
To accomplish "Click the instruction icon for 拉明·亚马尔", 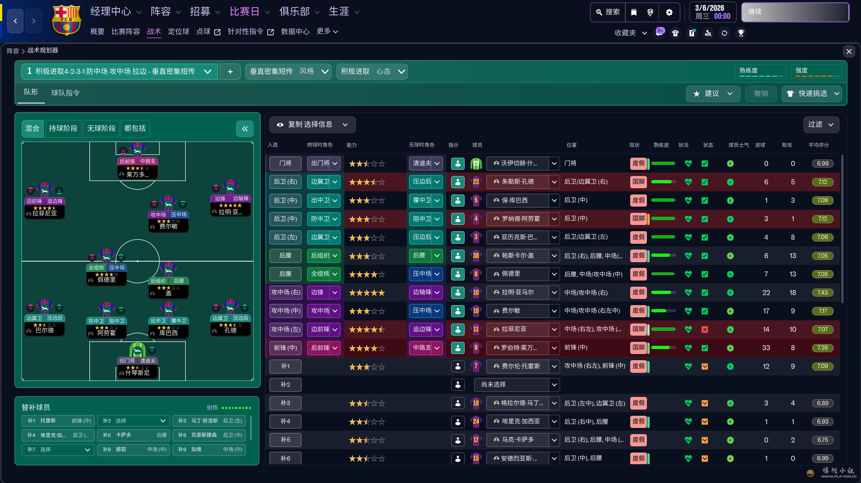I will [457, 293].
